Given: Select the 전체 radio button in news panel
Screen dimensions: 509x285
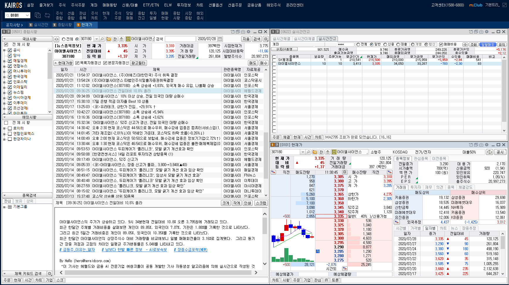Looking at the screenshot, I should pos(64,39).
